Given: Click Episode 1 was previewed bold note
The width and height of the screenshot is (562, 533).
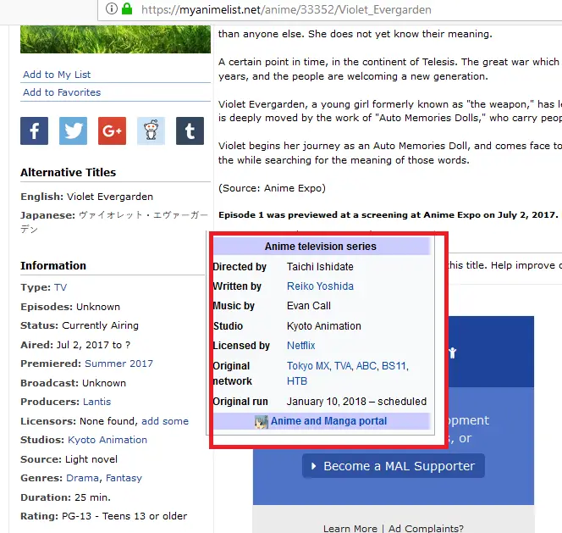Looking at the screenshot, I should tap(388, 215).
